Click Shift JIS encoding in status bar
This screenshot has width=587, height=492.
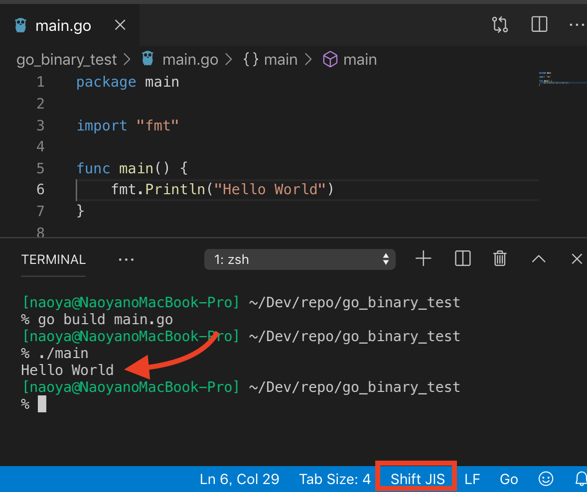[x=418, y=479]
